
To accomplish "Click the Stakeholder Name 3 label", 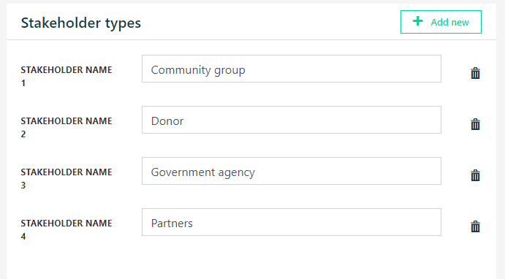I will (67, 179).
